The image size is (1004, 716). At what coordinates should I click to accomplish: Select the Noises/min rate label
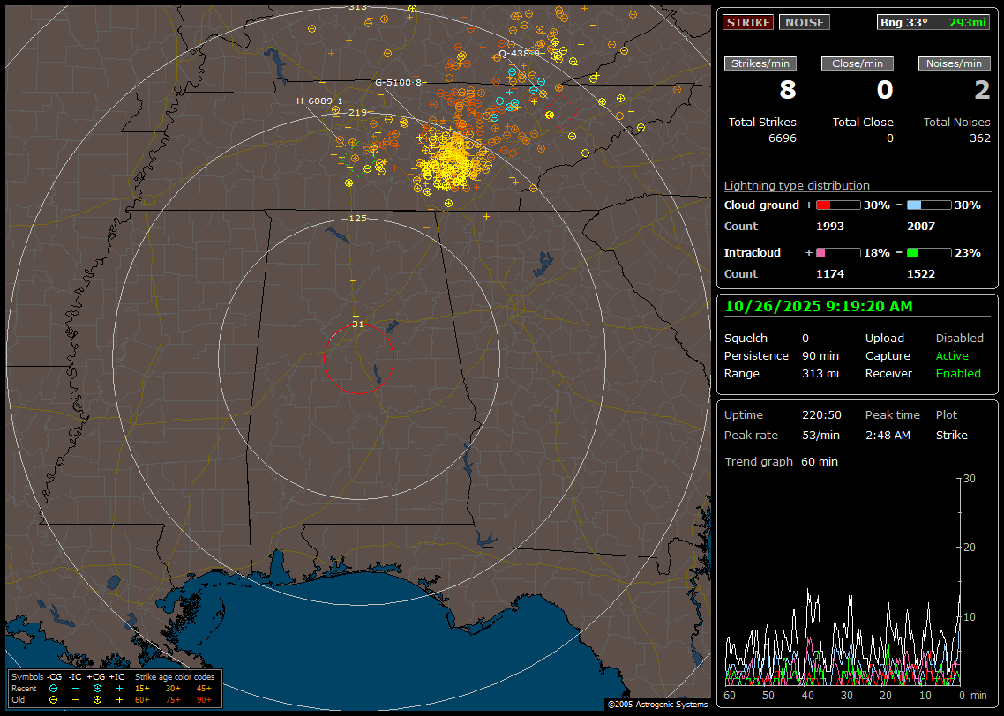tap(954, 63)
